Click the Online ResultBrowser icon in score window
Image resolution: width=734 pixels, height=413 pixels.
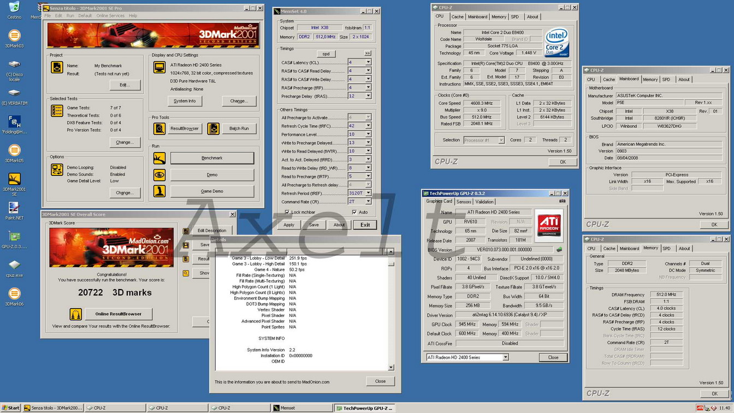point(75,314)
